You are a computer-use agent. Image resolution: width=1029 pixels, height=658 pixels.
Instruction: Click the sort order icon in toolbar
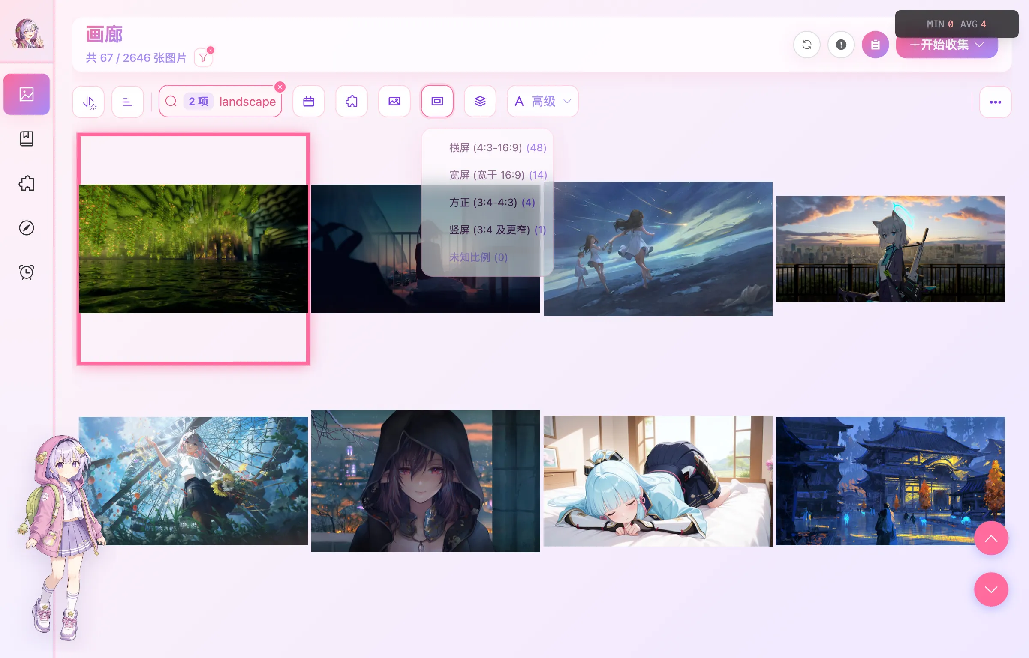point(89,102)
